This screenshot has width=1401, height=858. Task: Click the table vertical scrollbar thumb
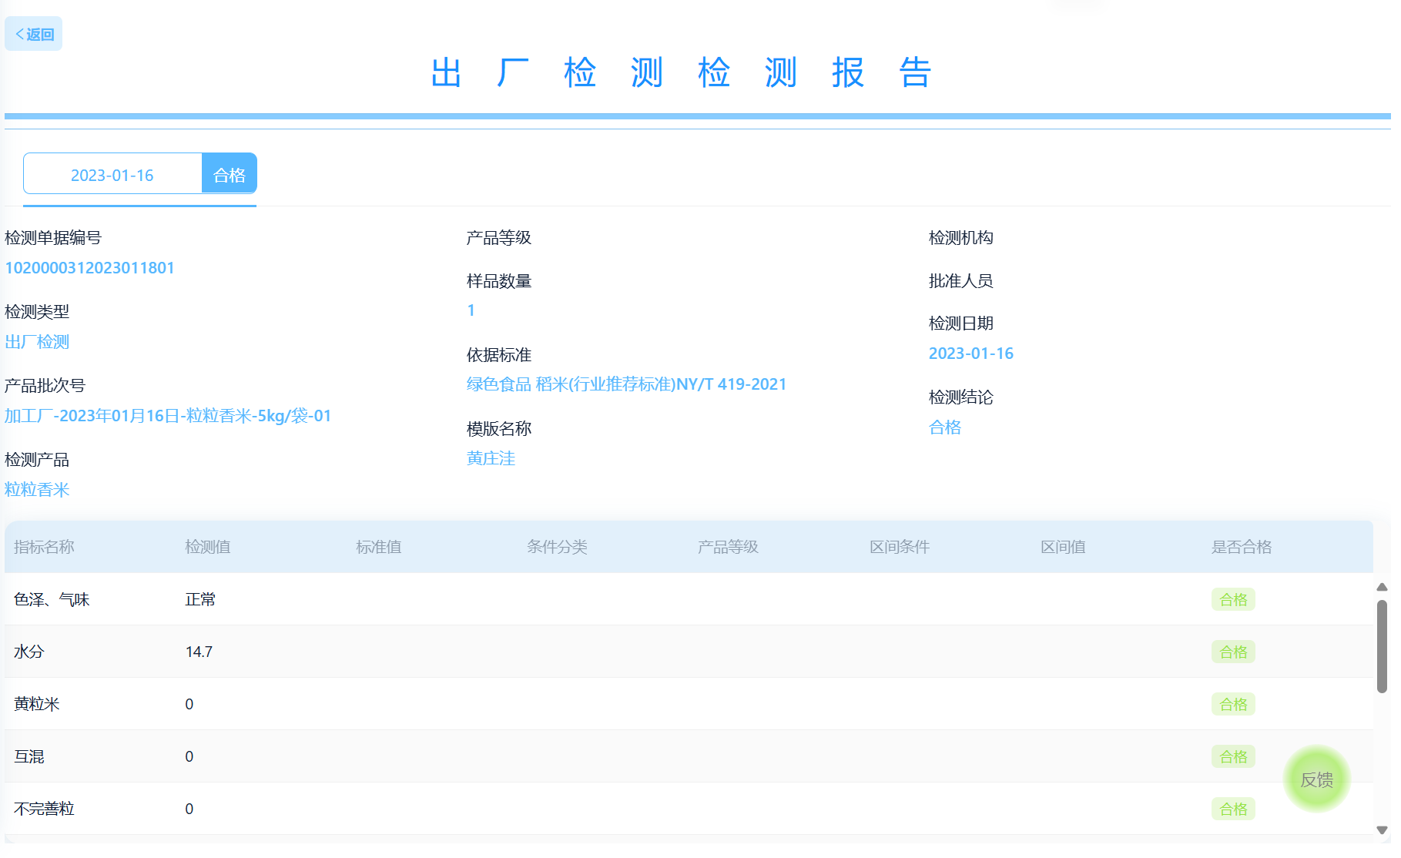(x=1382, y=647)
